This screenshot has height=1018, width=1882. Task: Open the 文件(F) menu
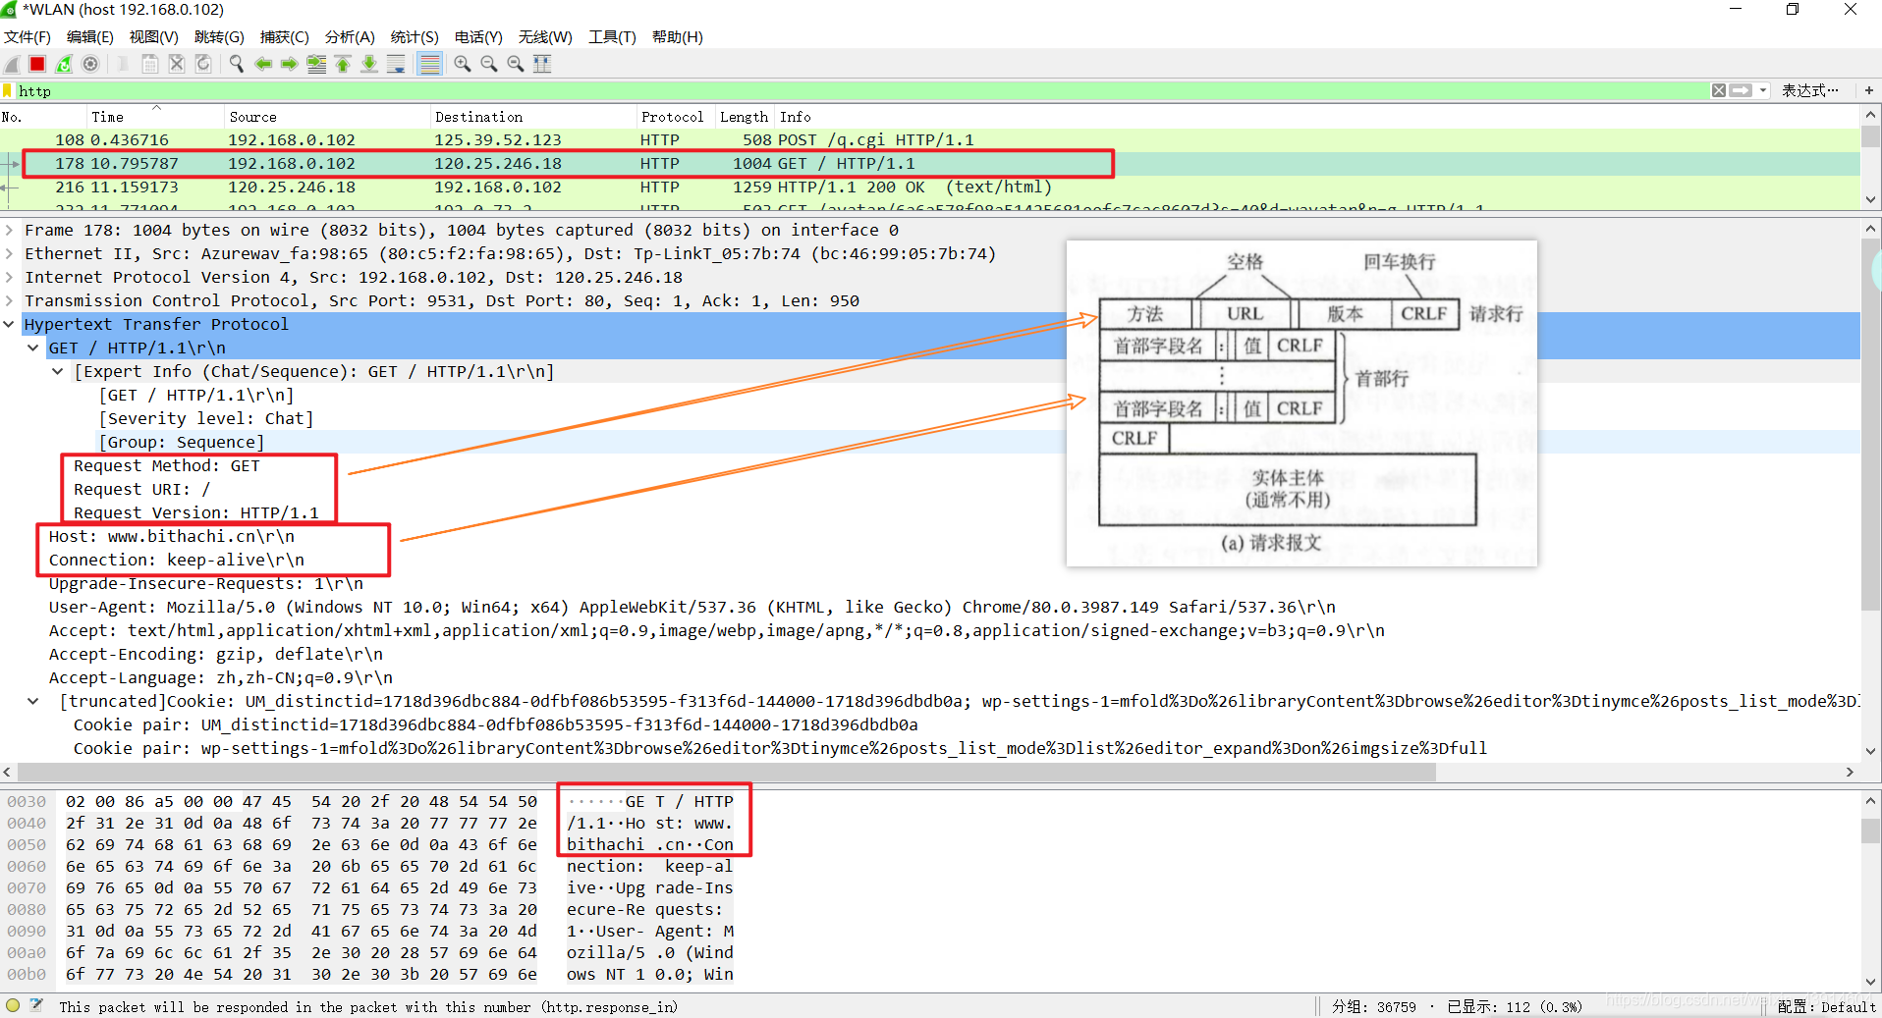pyautogui.click(x=28, y=37)
